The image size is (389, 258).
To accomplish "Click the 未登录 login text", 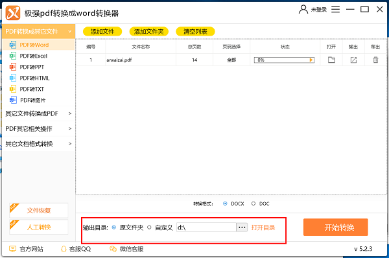I will coord(319,10).
